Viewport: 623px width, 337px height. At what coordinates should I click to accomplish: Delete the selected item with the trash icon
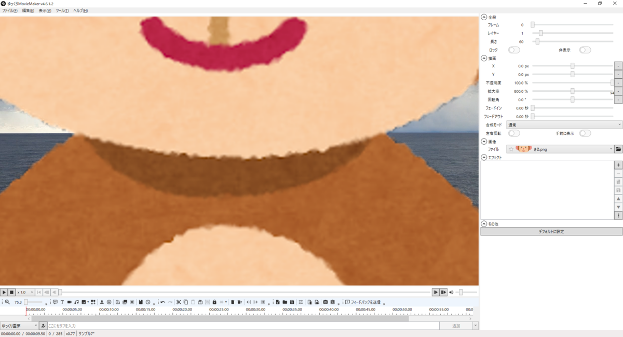(x=233, y=302)
